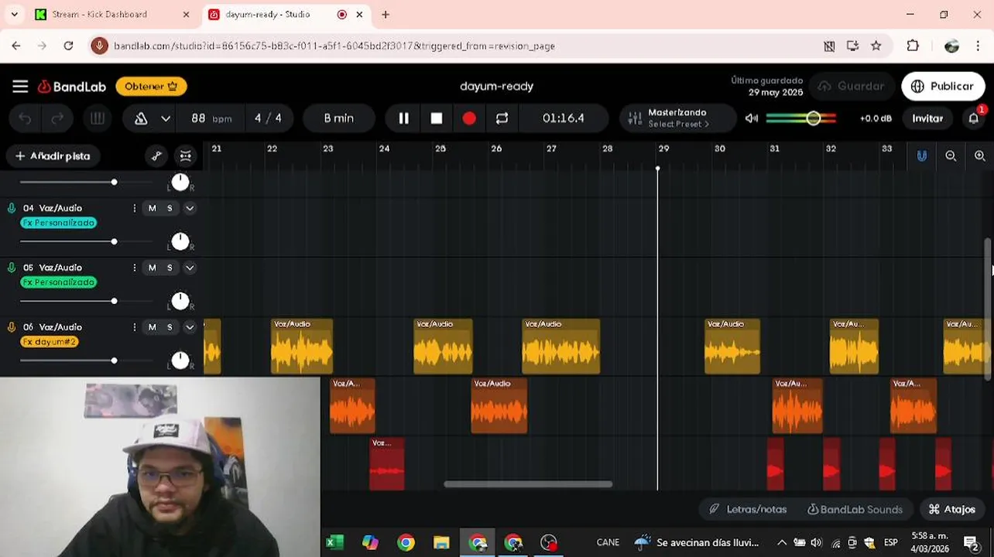This screenshot has height=557, width=994.
Task: Solo track 06 Voz/Audio
Action: (x=170, y=327)
